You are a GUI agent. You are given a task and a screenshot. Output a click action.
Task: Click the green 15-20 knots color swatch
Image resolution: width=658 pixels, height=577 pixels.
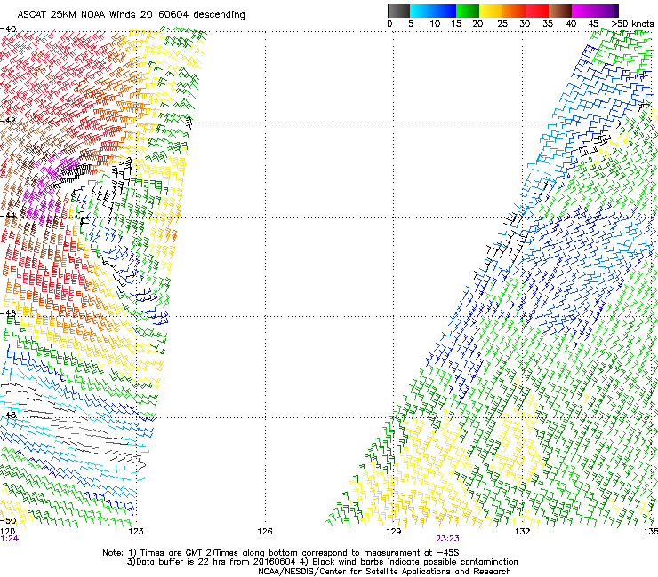tap(468, 11)
